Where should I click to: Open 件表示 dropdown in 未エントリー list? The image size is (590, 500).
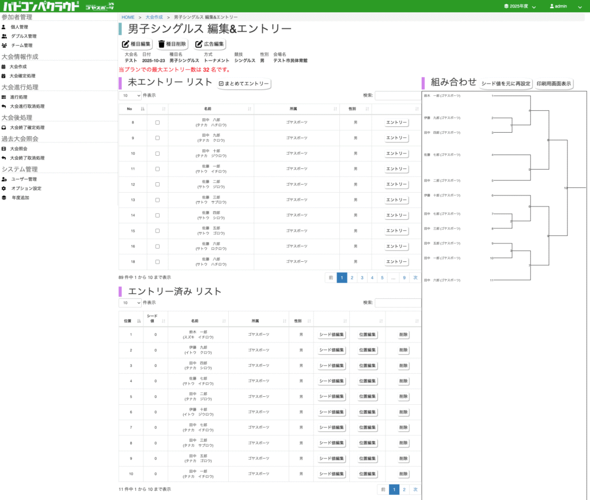tap(130, 95)
